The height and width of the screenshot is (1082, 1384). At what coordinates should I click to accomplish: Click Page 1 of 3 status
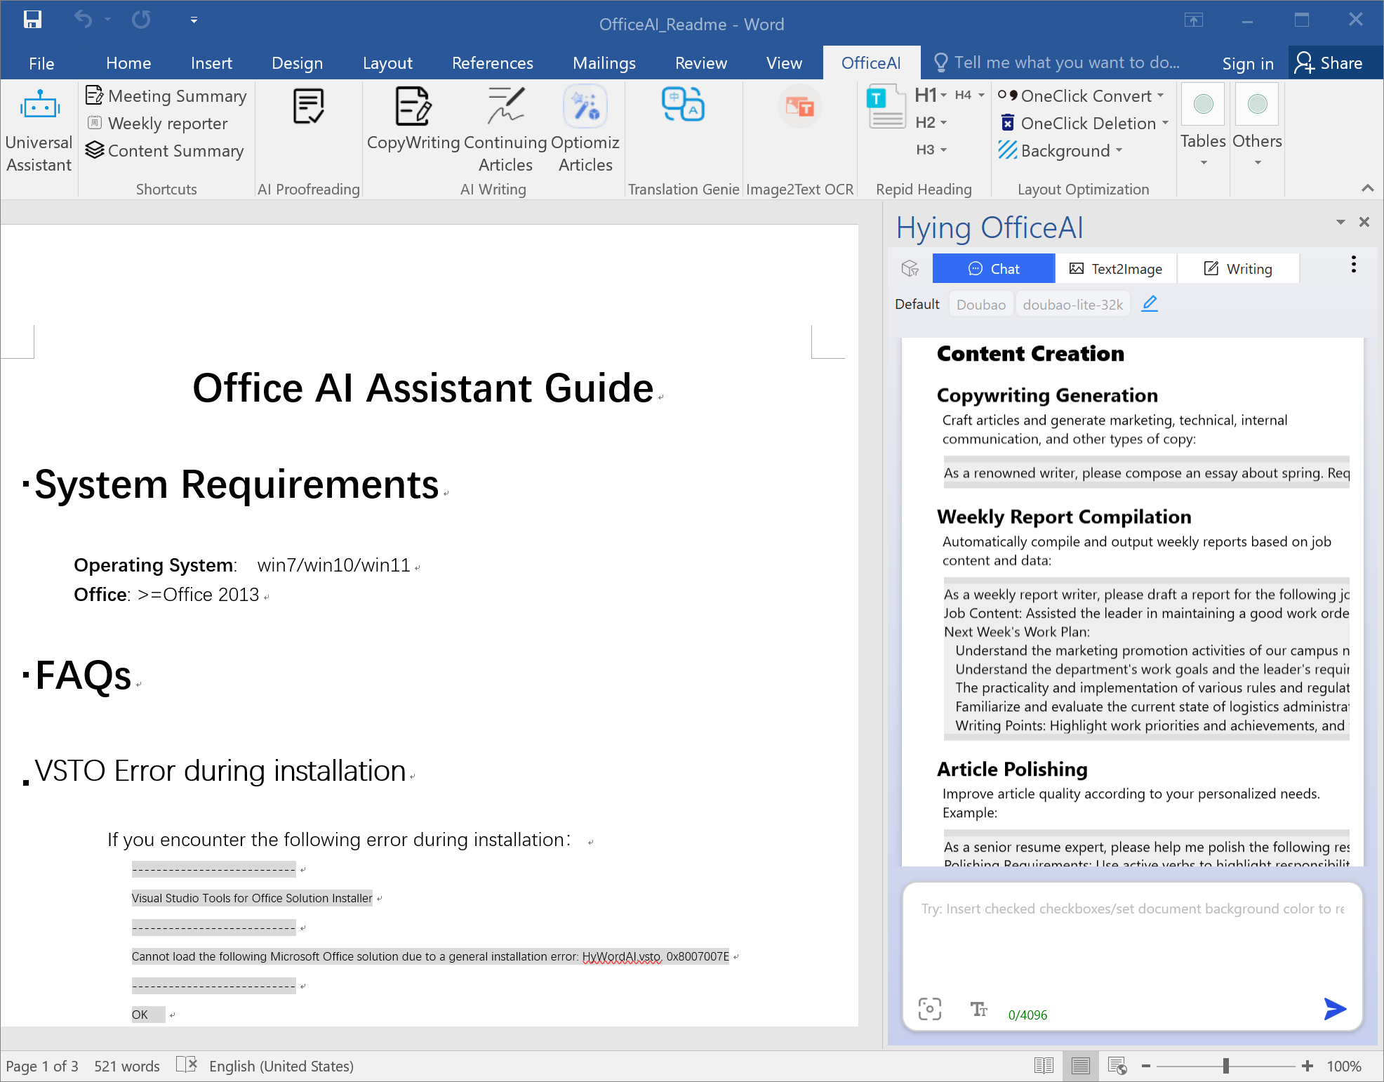[x=42, y=1066]
